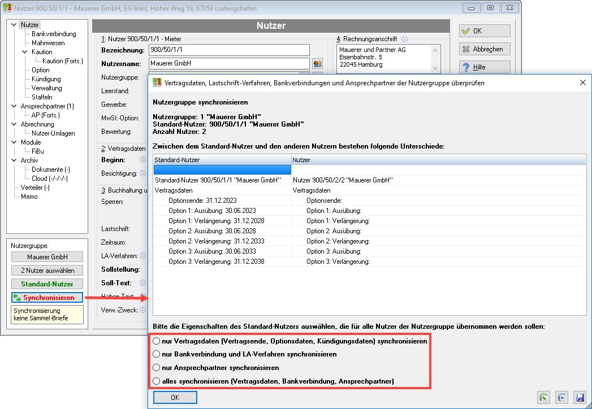Choose 'alles synchronisieren' radio option

(156, 381)
